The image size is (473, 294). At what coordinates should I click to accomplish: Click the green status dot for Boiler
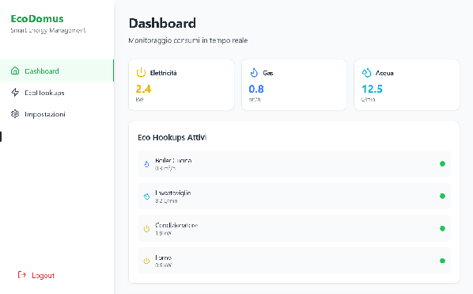pos(442,164)
